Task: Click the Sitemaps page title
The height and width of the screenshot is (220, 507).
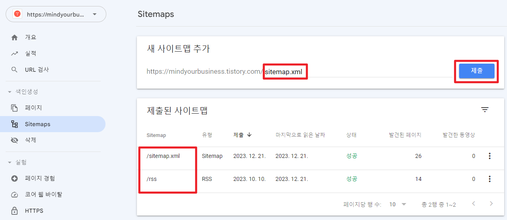Action: coord(156,14)
